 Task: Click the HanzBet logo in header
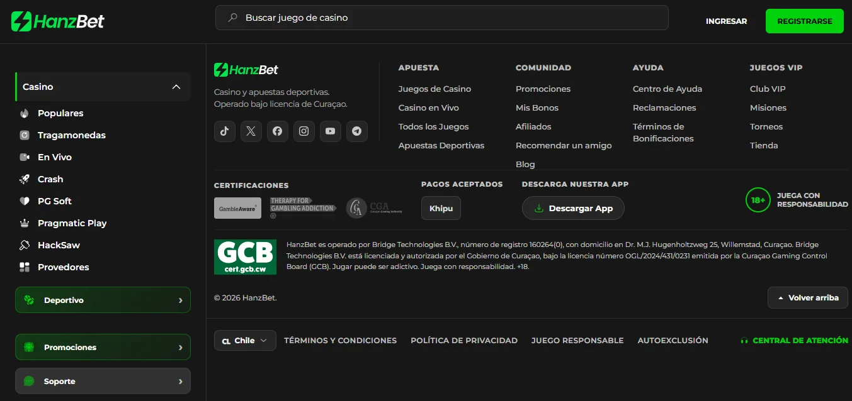coord(58,21)
